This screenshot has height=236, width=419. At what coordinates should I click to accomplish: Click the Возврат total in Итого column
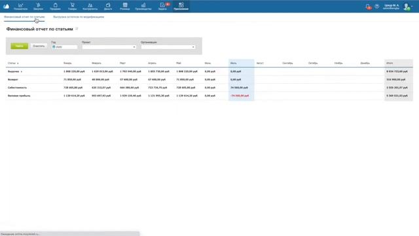coord(395,79)
